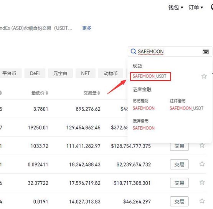213x209 pixels.
Task: Star the 1033.72 row as favorite
Action: click(202, 145)
